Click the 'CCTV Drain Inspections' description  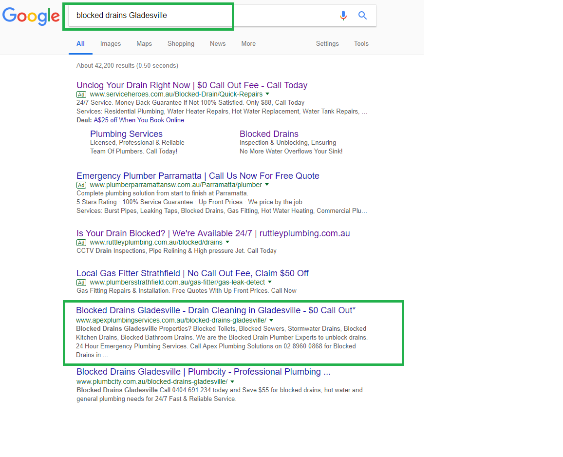[176, 251]
